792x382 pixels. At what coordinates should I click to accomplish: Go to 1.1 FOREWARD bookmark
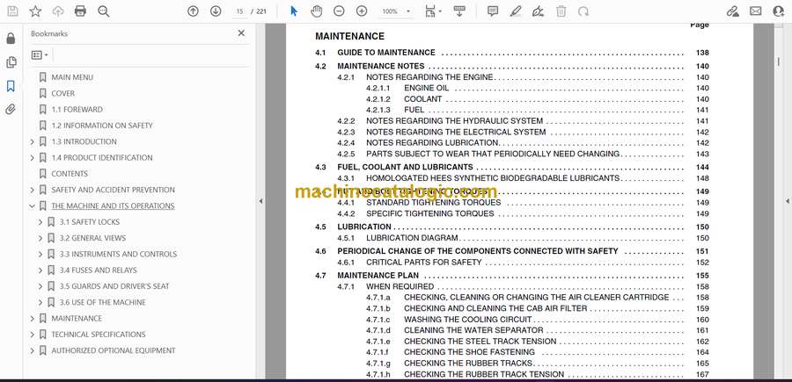pyautogui.click(x=77, y=110)
